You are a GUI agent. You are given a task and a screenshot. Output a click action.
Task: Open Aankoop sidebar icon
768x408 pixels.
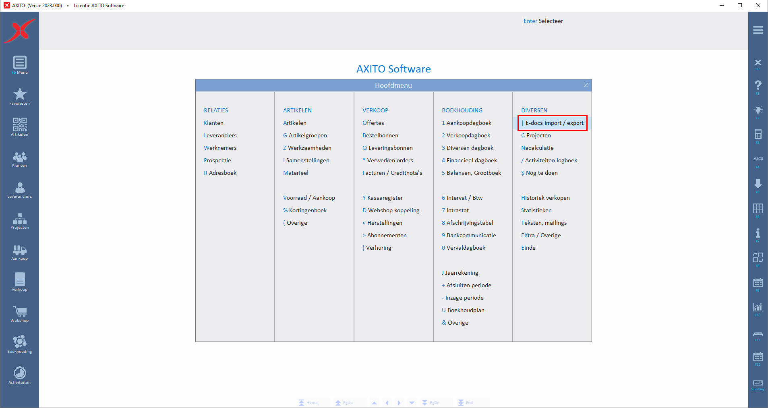click(x=19, y=253)
